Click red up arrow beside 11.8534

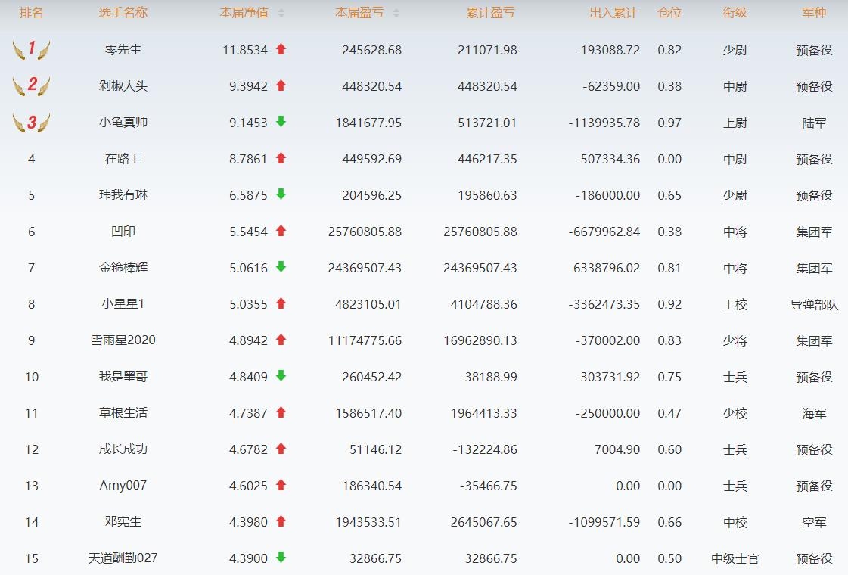coord(281,49)
